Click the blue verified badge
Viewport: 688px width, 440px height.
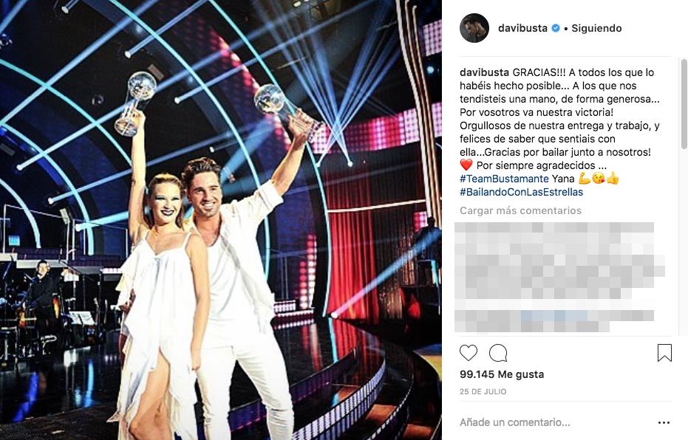pos(556,28)
